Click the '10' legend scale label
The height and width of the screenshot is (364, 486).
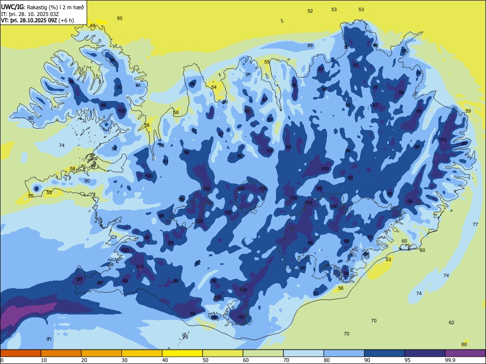(44, 360)
